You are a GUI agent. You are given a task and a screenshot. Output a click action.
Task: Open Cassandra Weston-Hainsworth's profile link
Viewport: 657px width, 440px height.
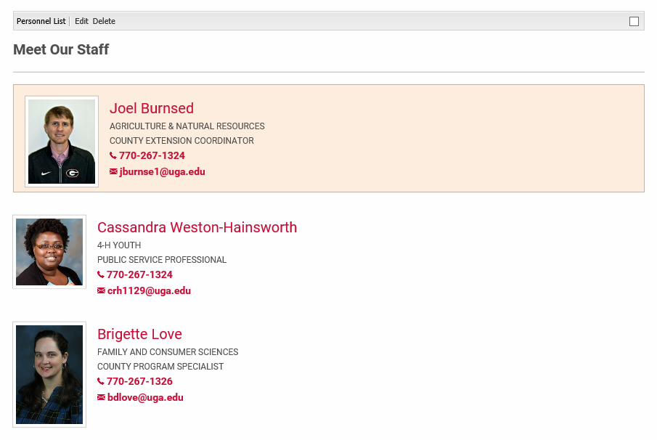[x=197, y=227]
